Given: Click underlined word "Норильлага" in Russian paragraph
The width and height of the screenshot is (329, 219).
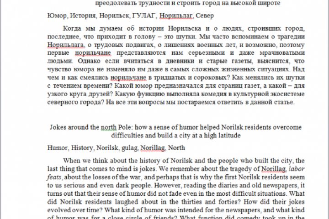Looking at the screenshot, I should [x=66, y=45].
